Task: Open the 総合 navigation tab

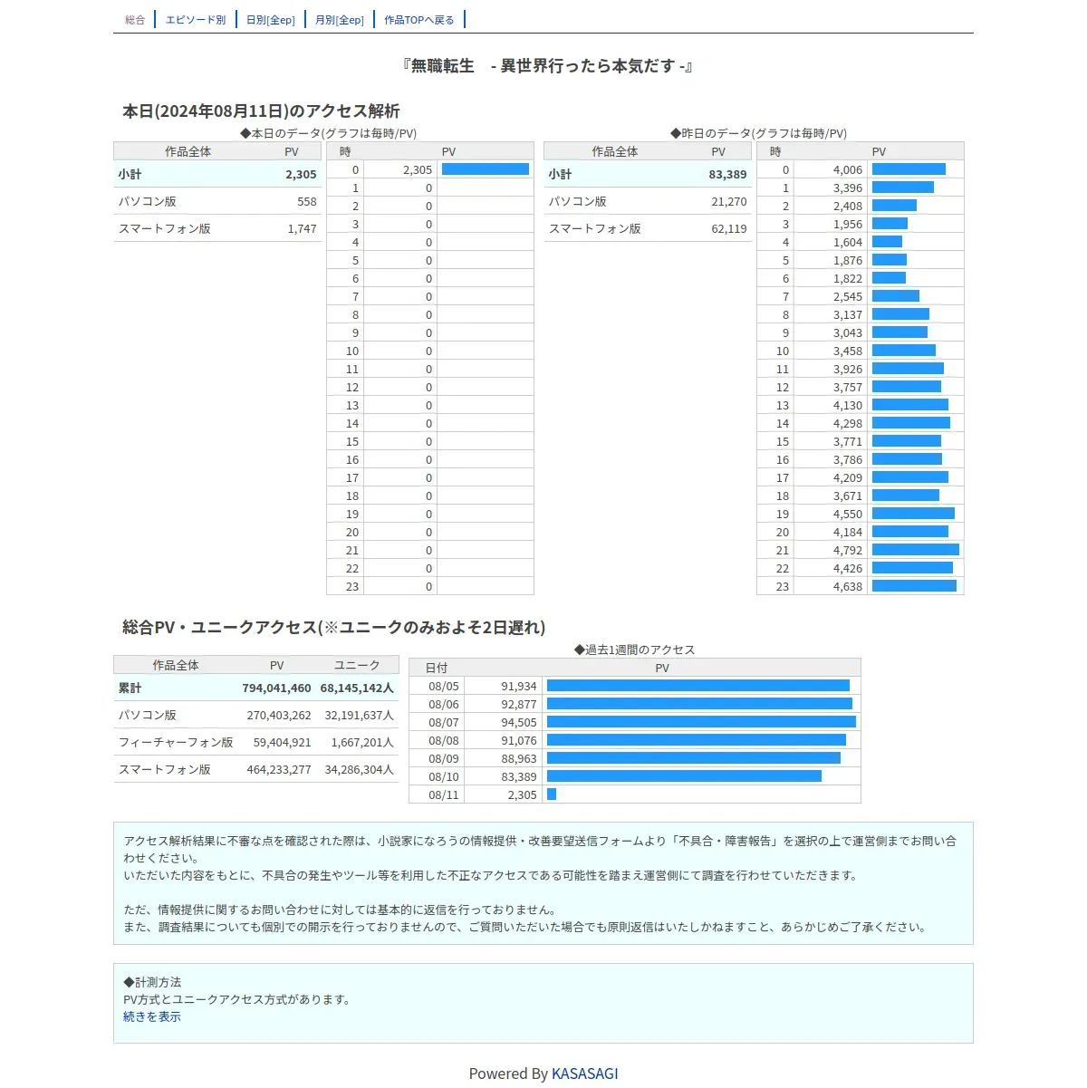Action: [x=135, y=20]
